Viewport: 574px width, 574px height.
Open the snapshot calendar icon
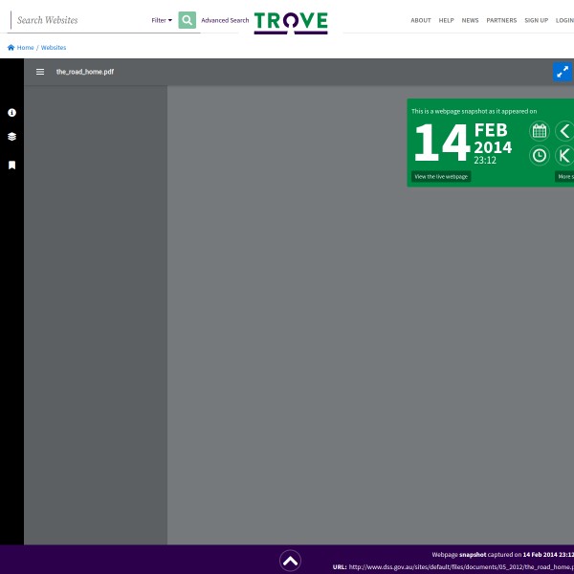pos(540,131)
